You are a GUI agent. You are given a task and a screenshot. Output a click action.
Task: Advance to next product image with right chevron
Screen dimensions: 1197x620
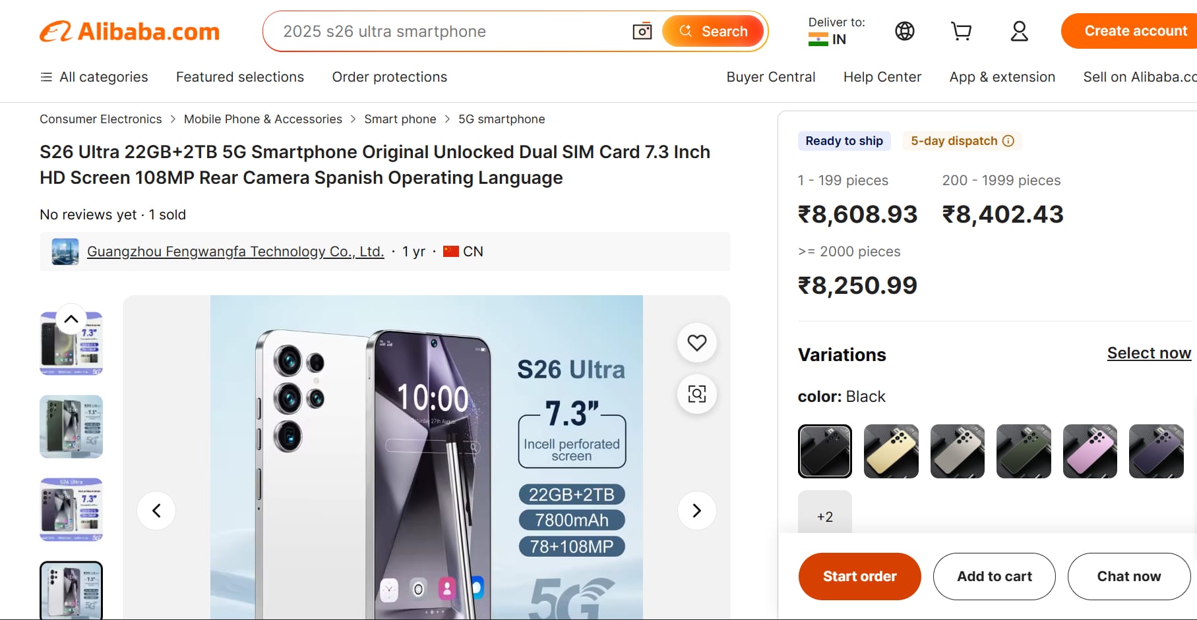(696, 511)
